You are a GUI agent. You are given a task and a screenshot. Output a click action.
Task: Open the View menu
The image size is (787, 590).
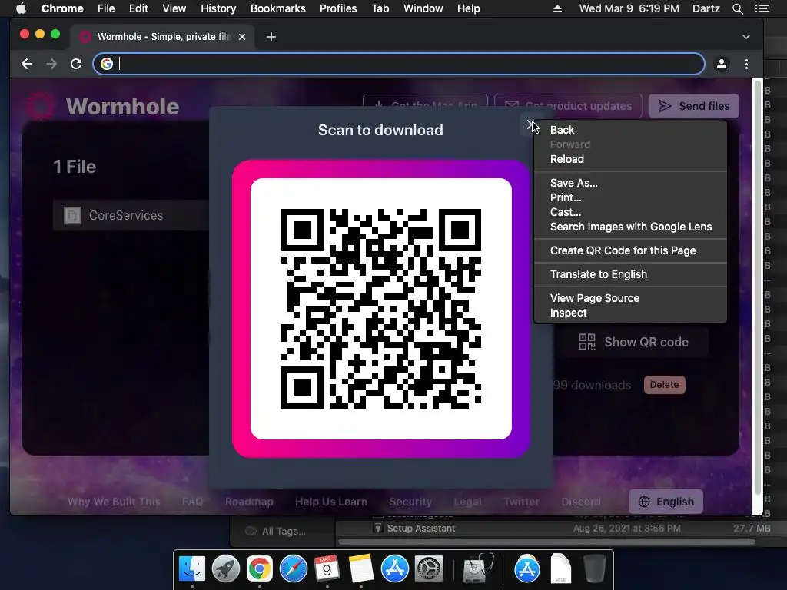point(174,8)
